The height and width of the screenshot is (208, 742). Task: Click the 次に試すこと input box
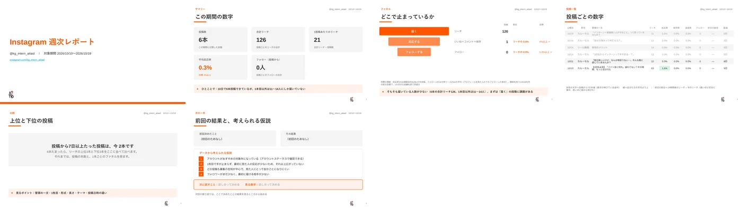[278, 185]
